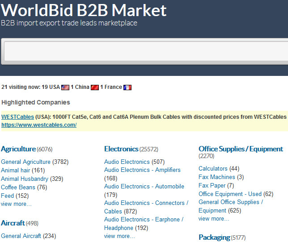This screenshot has width=288, height=242.
Task: Expand view more under Agriculture
Action: 16,204
